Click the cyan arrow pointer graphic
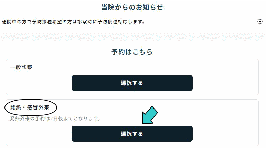This screenshot has width=266, height=148. point(150,115)
